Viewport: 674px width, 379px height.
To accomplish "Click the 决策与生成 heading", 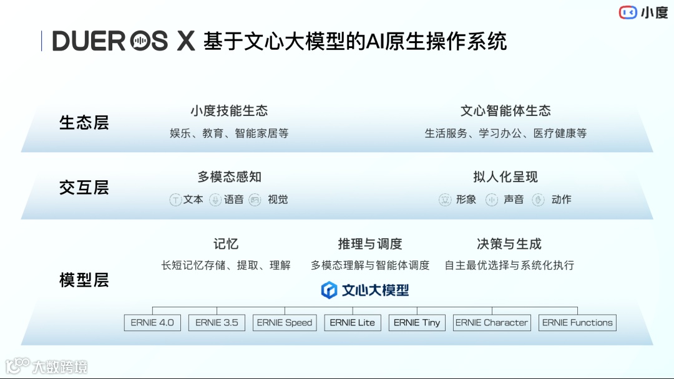I will (509, 244).
